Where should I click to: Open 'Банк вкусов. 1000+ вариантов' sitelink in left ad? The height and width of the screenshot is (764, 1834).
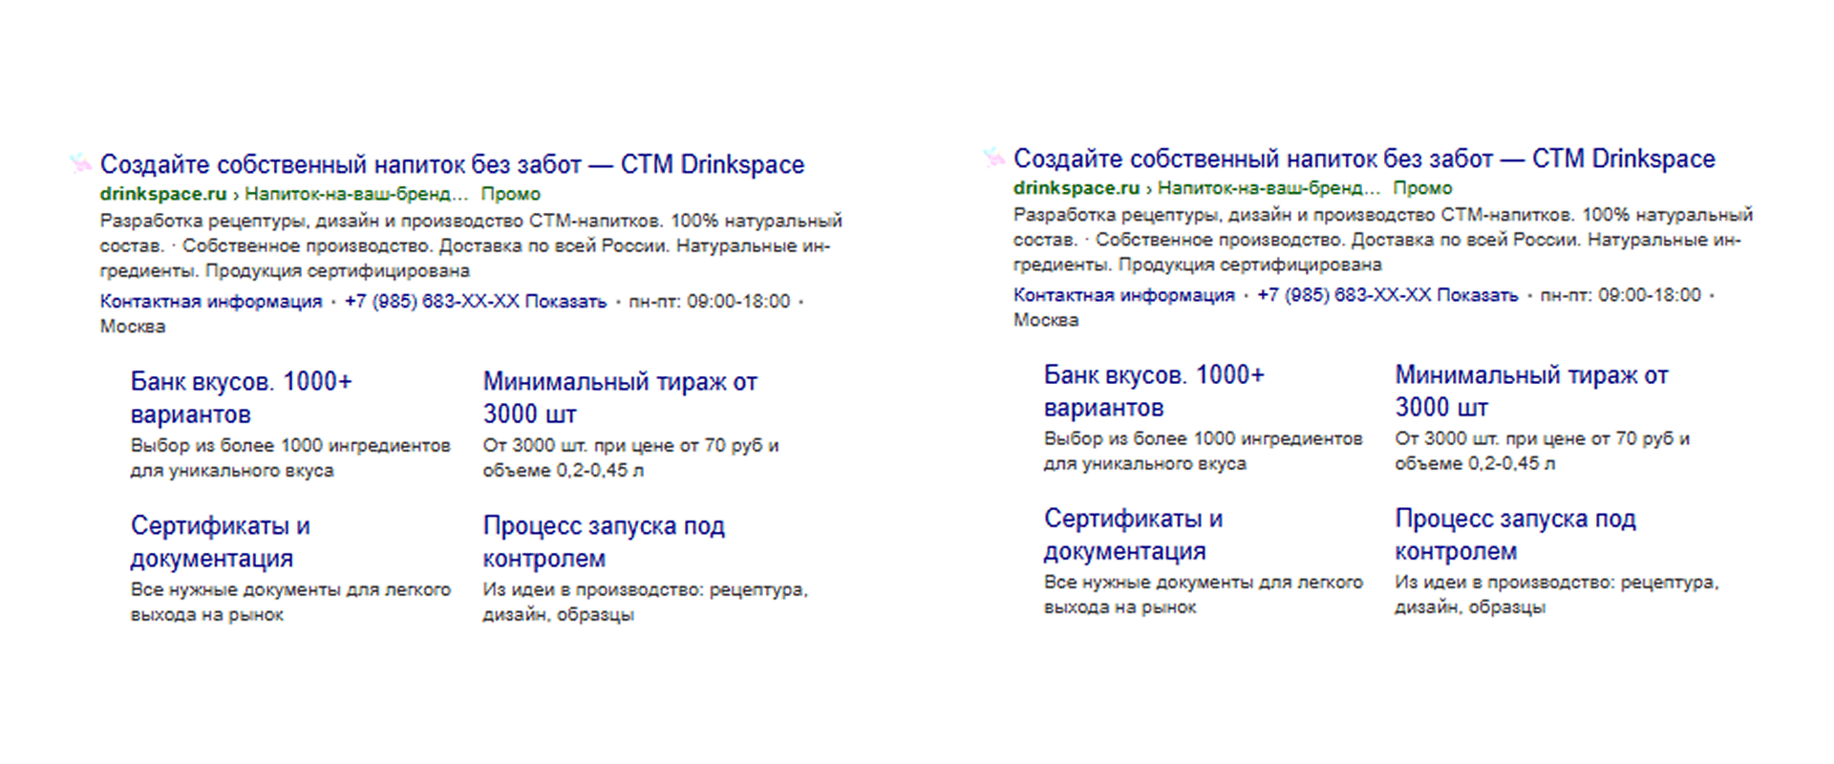(242, 398)
